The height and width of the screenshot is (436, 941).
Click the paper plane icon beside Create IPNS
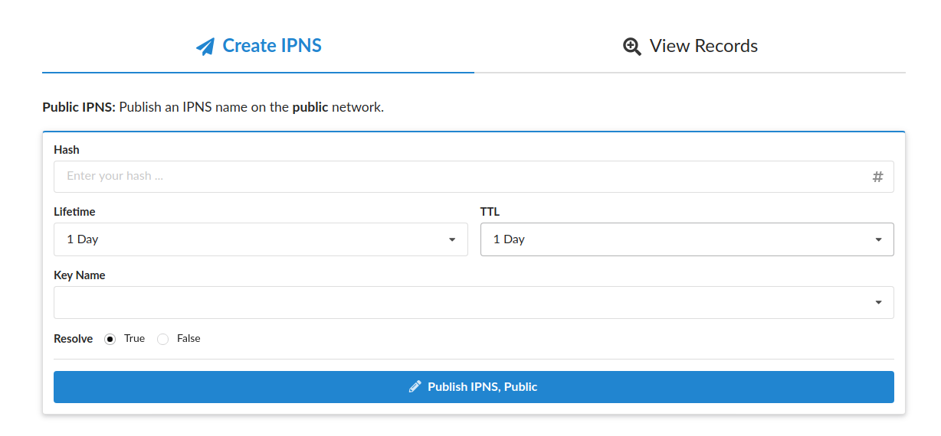(x=205, y=47)
